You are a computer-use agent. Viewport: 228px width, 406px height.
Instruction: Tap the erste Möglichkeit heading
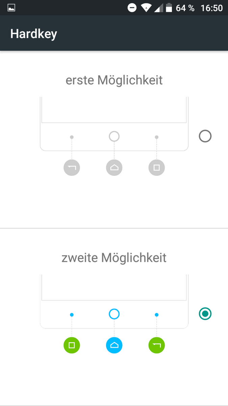[x=114, y=80]
